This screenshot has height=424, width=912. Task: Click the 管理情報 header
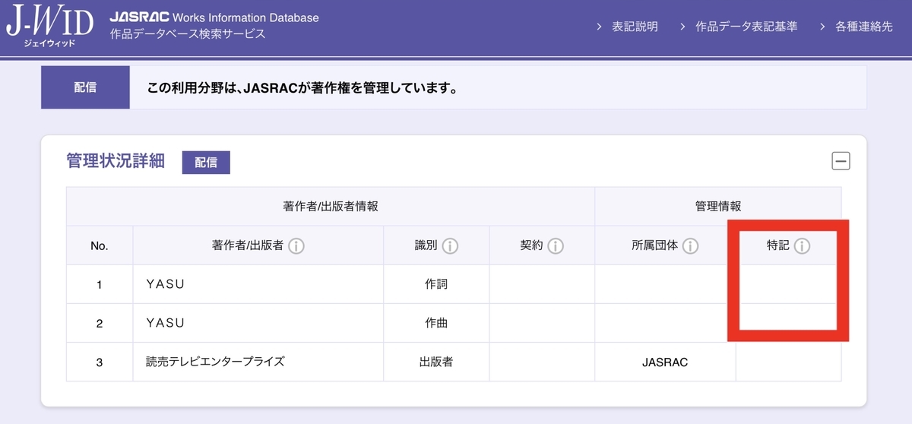coord(718,206)
